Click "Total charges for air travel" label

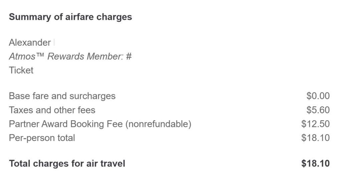(67, 164)
